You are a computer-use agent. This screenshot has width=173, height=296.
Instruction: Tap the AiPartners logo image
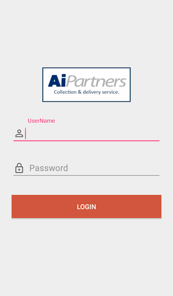[x=86, y=85]
